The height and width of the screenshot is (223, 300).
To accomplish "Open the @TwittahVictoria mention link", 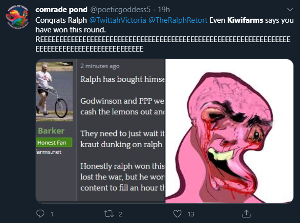I will pos(117,20).
